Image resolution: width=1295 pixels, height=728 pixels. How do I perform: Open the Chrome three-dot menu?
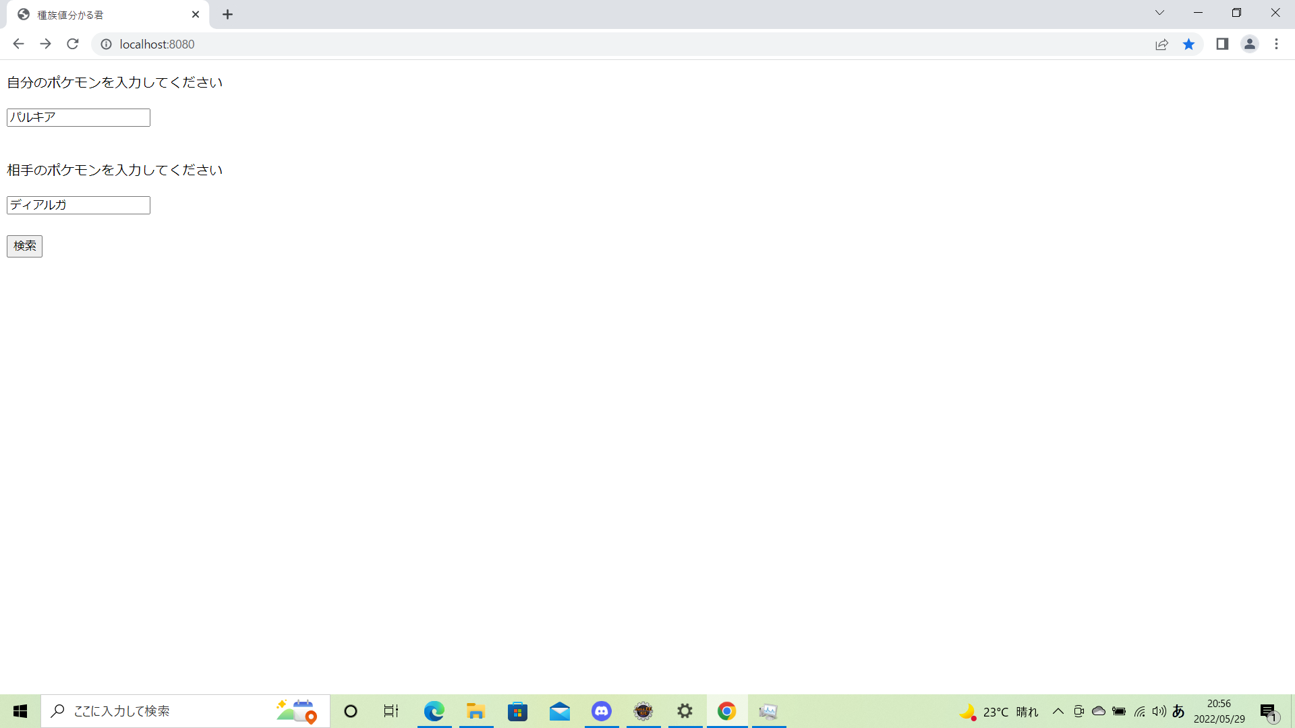pos(1276,44)
